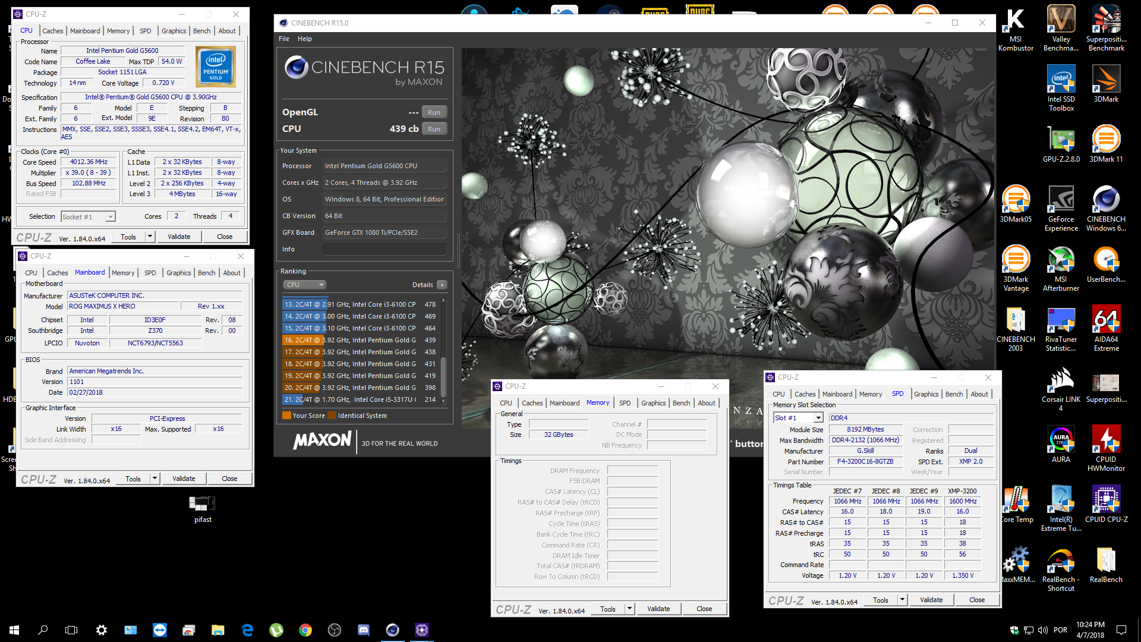
Task: Switch to Graphics tab in CPU-Z Memory window
Action: click(x=654, y=403)
